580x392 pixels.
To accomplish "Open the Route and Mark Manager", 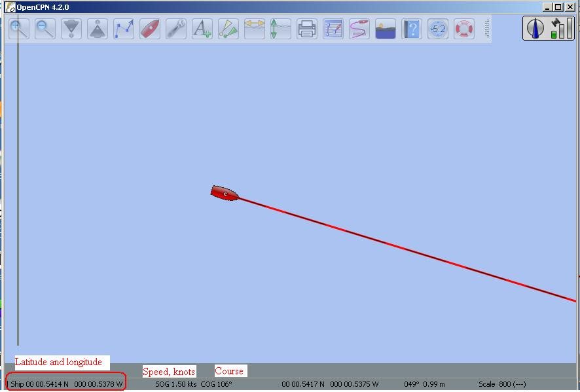I will [x=333, y=29].
